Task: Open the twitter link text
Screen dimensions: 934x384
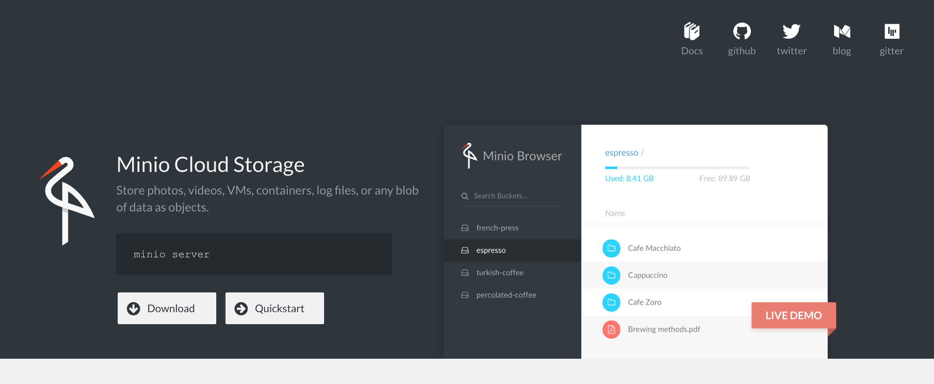Action: (x=792, y=51)
